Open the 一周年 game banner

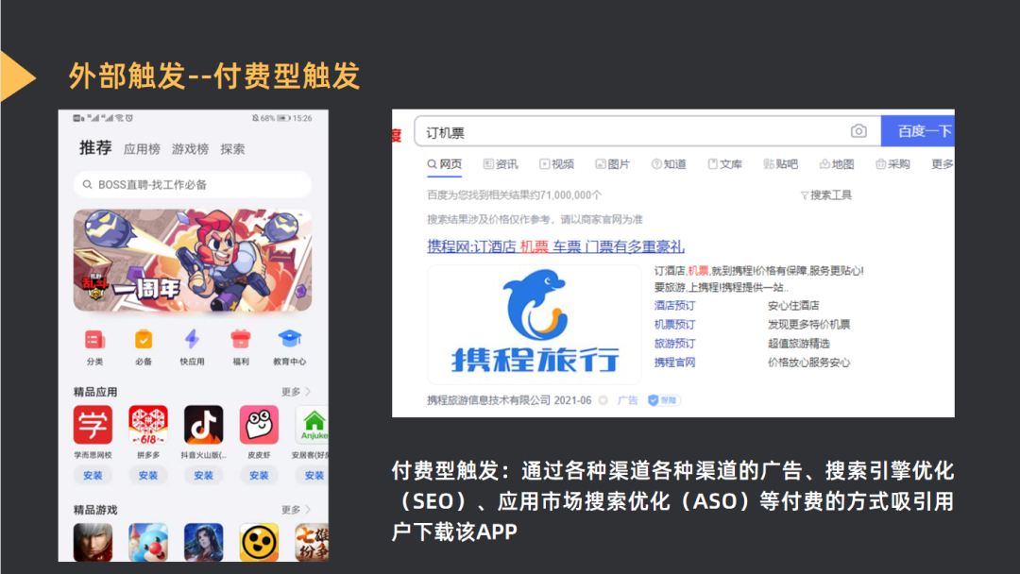[193, 261]
